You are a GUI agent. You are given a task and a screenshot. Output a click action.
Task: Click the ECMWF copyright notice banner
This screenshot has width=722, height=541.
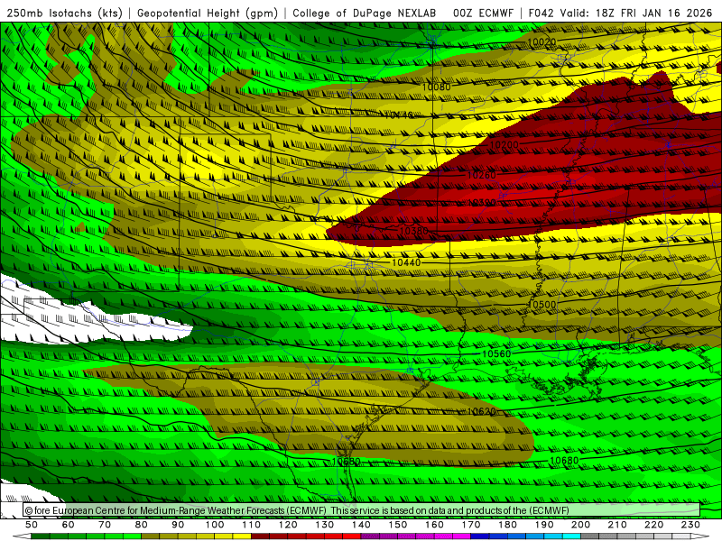click(x=362, y=510)
